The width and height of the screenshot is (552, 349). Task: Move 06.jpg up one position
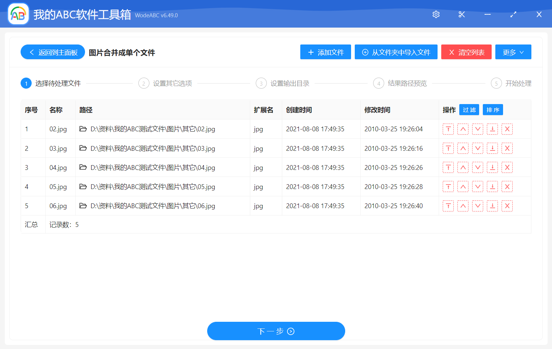tap(463, 206)
